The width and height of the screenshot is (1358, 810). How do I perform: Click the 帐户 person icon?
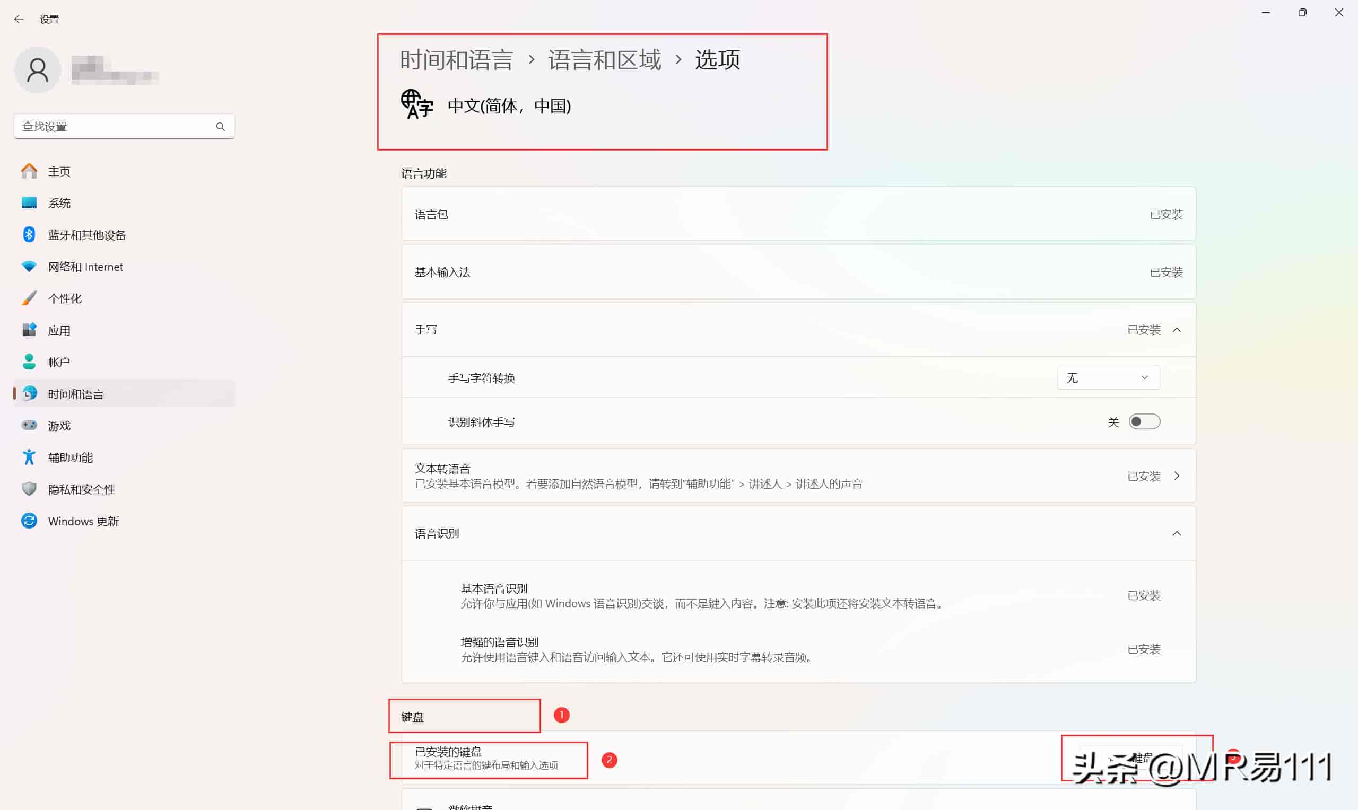[x=29, y=362]
